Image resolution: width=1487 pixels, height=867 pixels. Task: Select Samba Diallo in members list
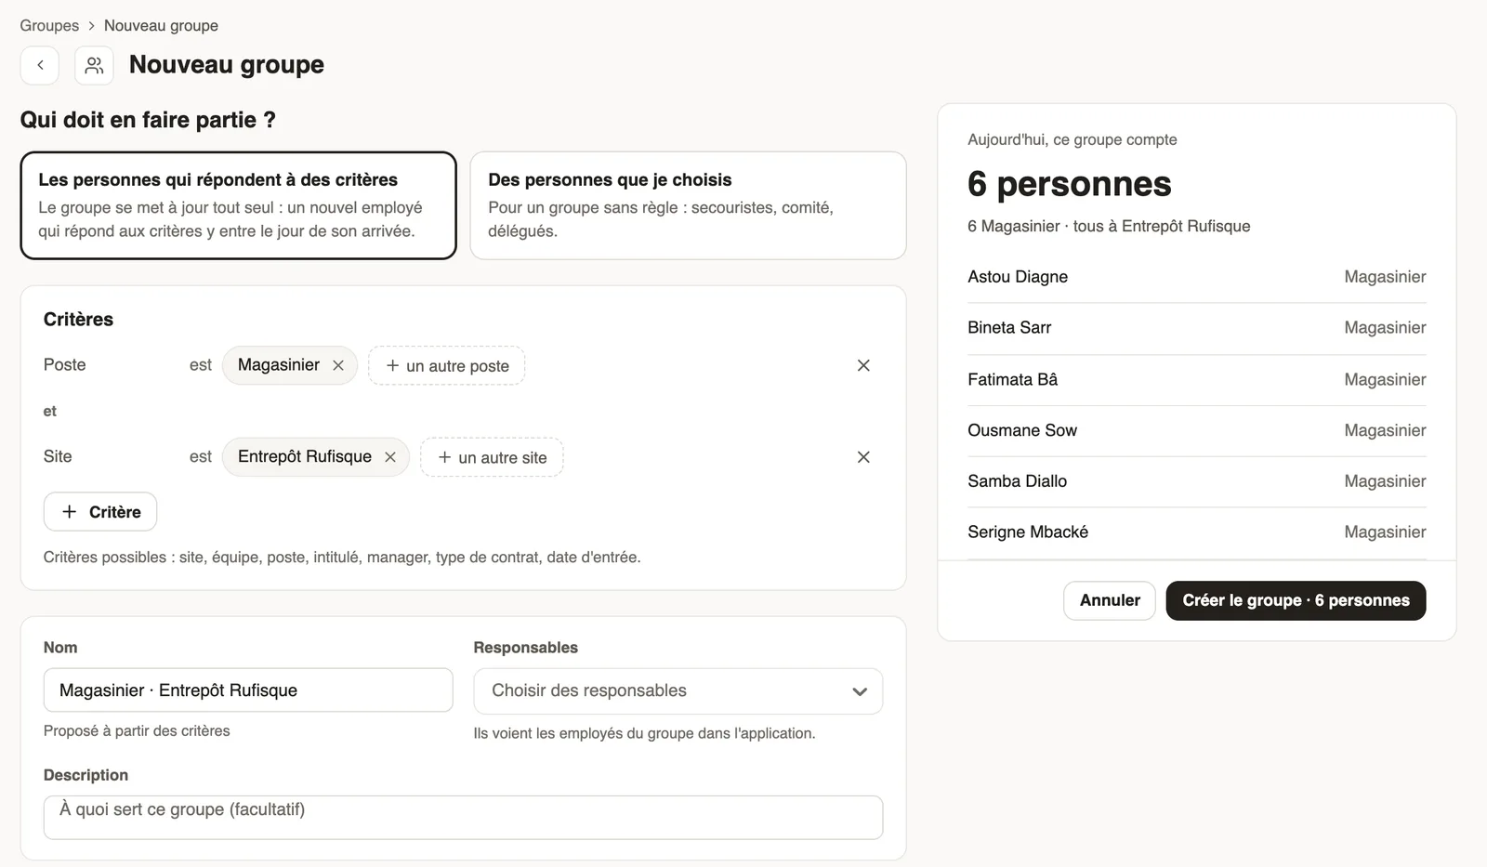(1197, 481)
